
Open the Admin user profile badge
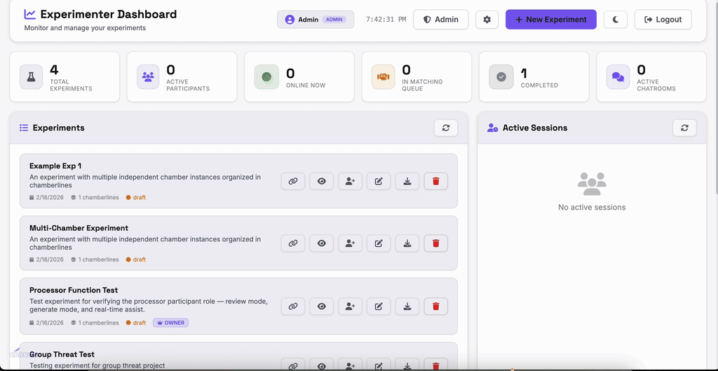click(x=316, y=20)
